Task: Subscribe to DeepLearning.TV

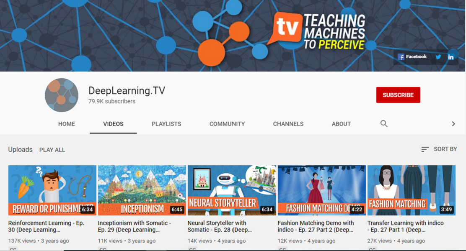Action: [x=398, y=95]
